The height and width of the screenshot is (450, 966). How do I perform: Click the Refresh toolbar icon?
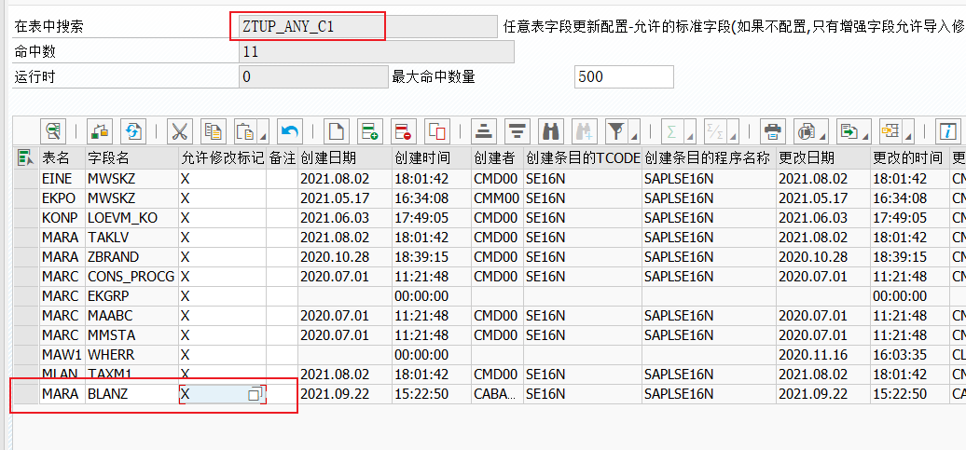pyautogui.click(x=133, y=130)
